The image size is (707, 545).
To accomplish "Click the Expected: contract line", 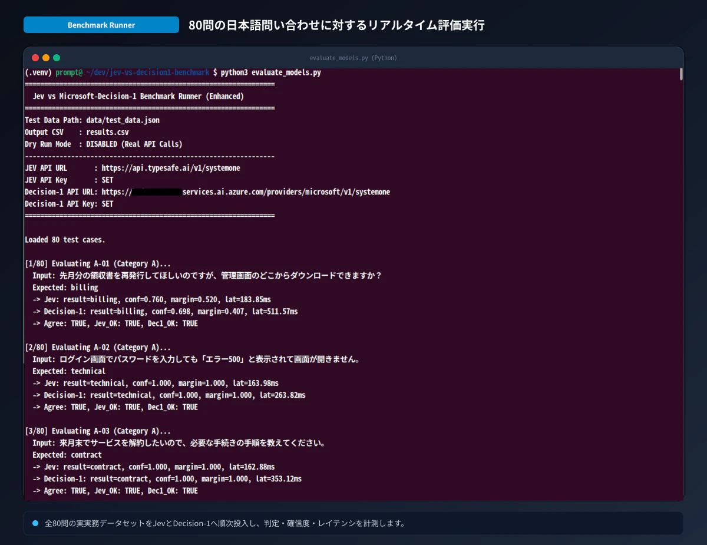I will [x=67, y=455].
